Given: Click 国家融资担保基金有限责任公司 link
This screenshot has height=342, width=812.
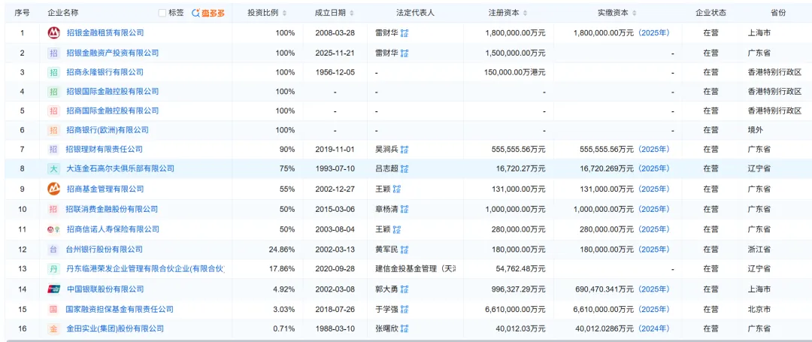Looking at the screenshot, I should click(x=120, y=310).
